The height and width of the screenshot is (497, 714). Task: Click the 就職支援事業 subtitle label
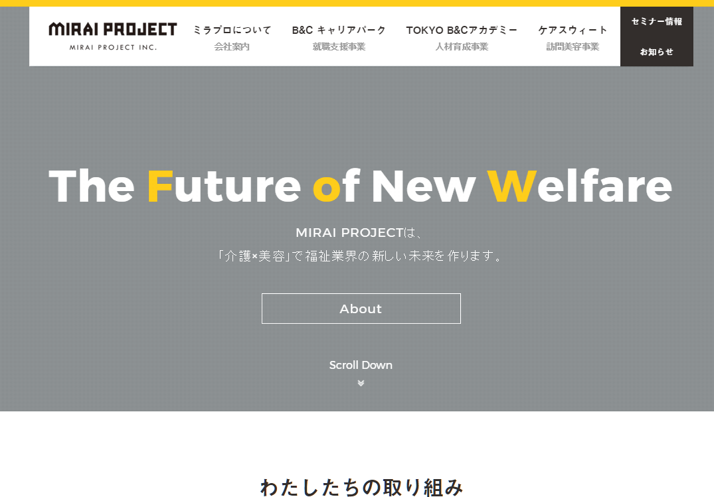pyautogui.click(x=339, y=46)
